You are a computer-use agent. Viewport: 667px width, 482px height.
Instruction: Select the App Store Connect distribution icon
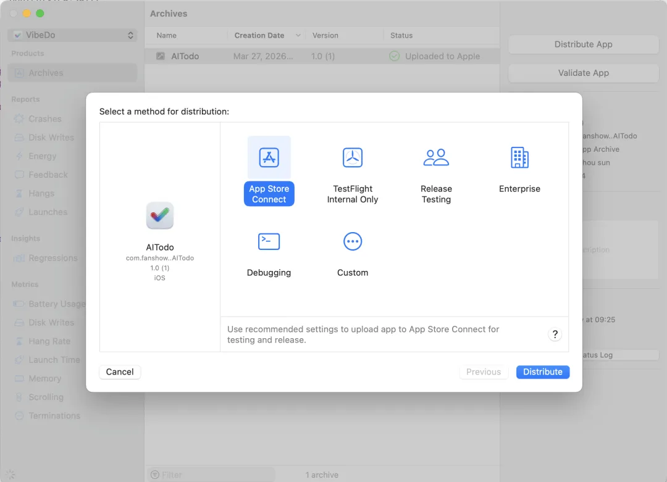tap(269, 157)
